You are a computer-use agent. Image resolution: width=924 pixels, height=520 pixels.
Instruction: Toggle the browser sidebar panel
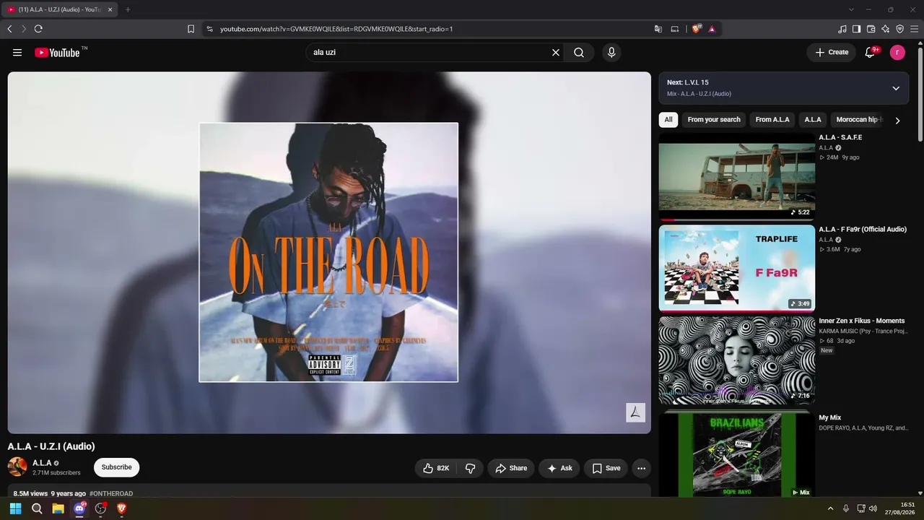click(x=857, y=29)
